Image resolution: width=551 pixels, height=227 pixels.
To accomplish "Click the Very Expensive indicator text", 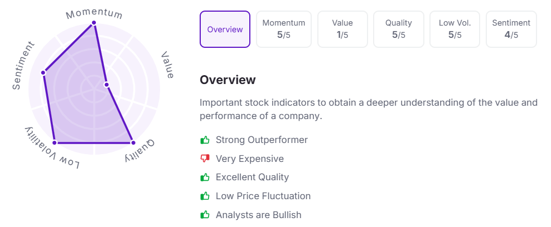I will tap(249, 159).
